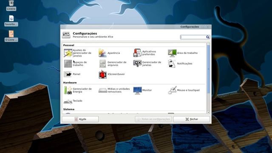Click the Notificações label text
This screenshot has width=272, height=153.
pos(184,63)
